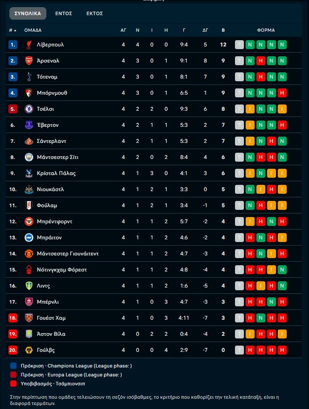Open the Μπόρνμουθ team link
This screenshot has width=309, height=409.
pos(52,93)
